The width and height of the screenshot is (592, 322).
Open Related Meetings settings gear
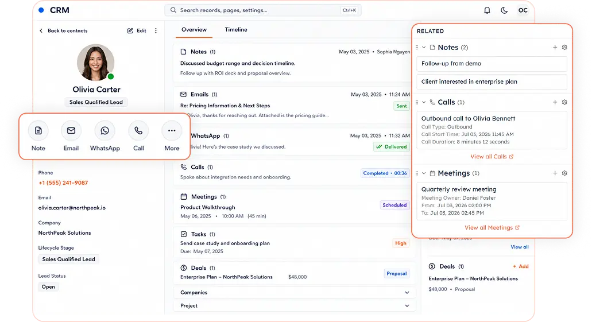[564, 173]
